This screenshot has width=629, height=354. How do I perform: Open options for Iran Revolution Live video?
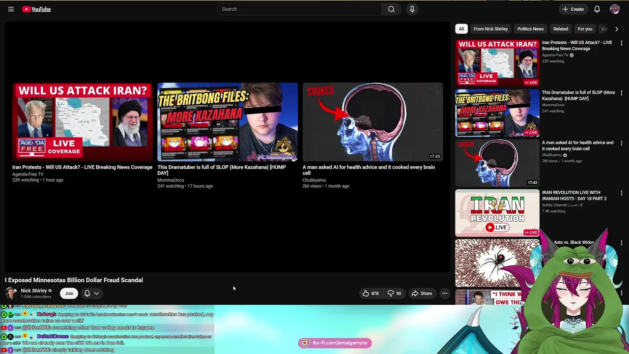tap(622, 193)
